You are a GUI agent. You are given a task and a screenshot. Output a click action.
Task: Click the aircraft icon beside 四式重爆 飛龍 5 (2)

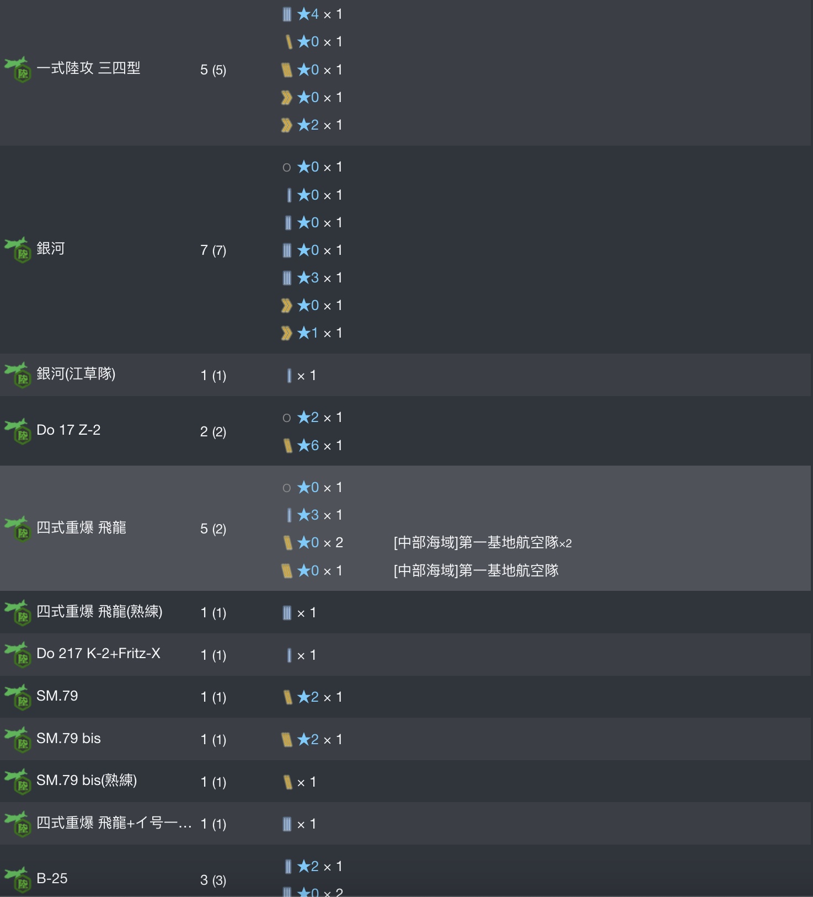pyautogui.click(x=17, y=529)
